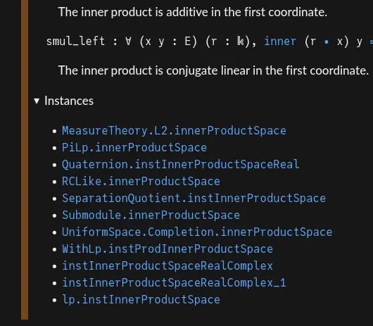
Task: Open MeasureTheory.L2.innerProductSpace link
Action: [174, 131]
